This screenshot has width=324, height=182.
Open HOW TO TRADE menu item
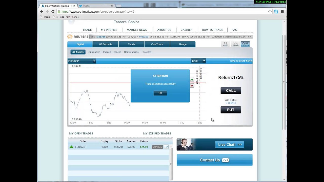[212, 30]
